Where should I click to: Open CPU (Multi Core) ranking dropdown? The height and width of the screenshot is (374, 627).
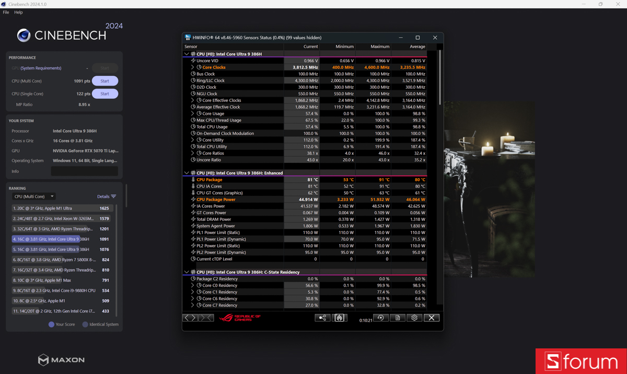coord(33,196)
